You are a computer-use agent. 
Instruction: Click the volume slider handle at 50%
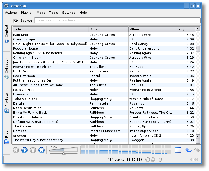64,154
